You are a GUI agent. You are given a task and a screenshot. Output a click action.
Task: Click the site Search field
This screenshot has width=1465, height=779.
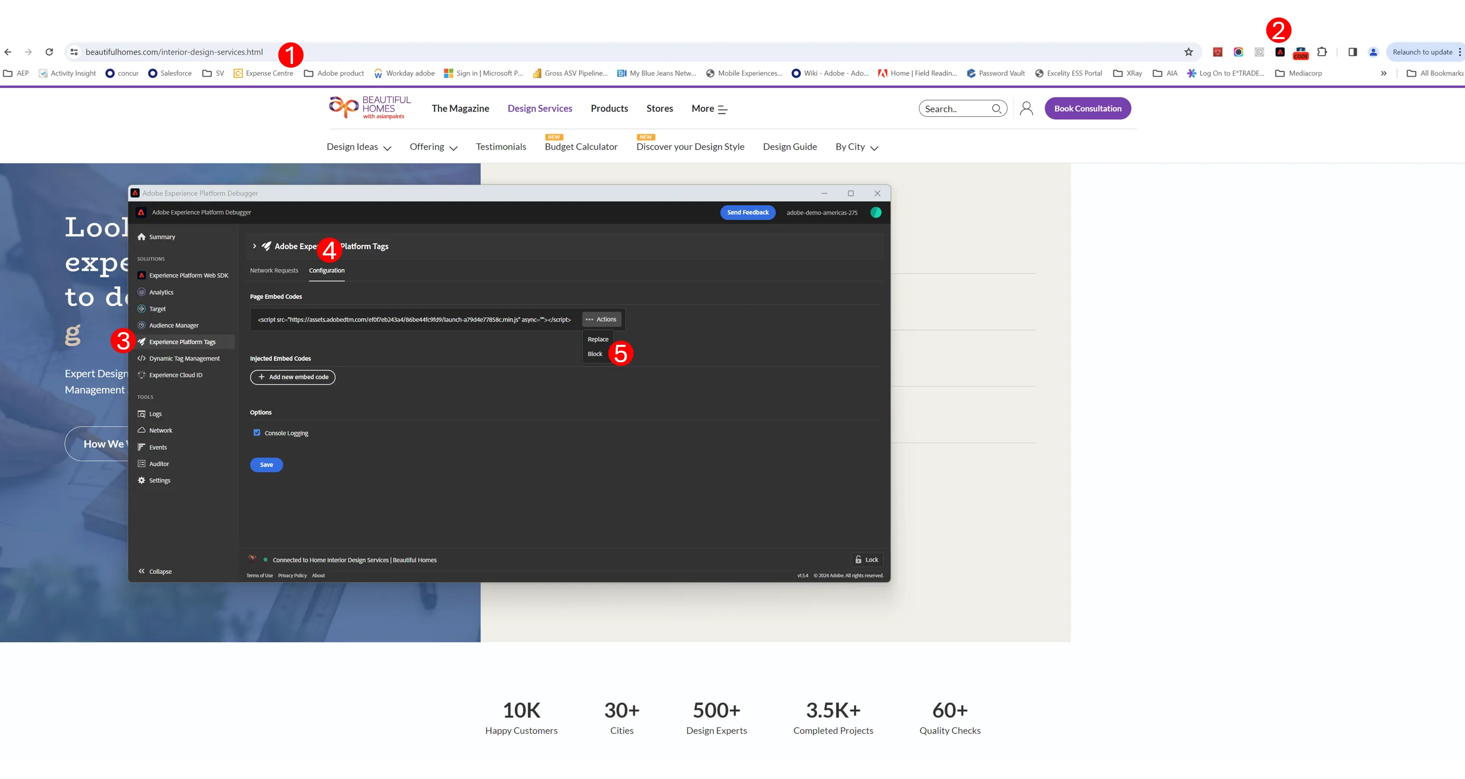click(962, 108)
